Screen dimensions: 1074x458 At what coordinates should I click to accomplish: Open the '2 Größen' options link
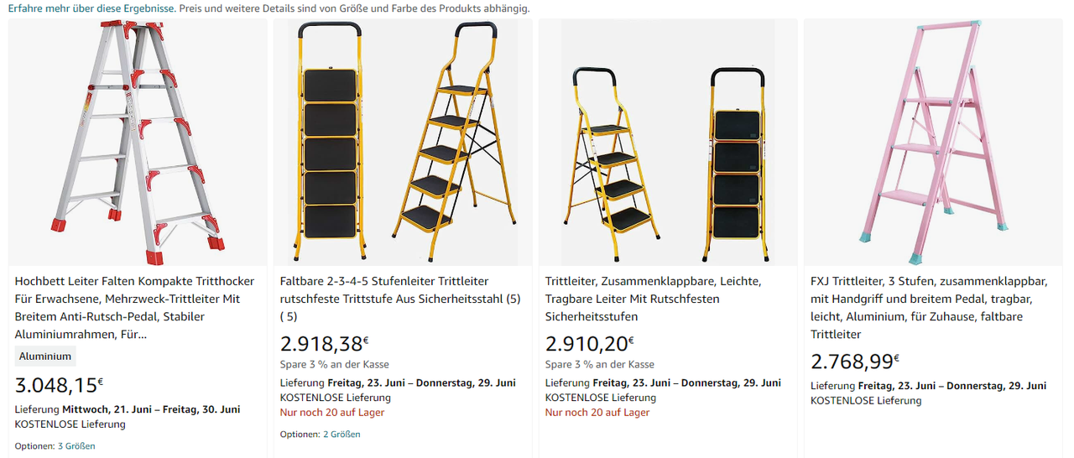click(341, 435)
